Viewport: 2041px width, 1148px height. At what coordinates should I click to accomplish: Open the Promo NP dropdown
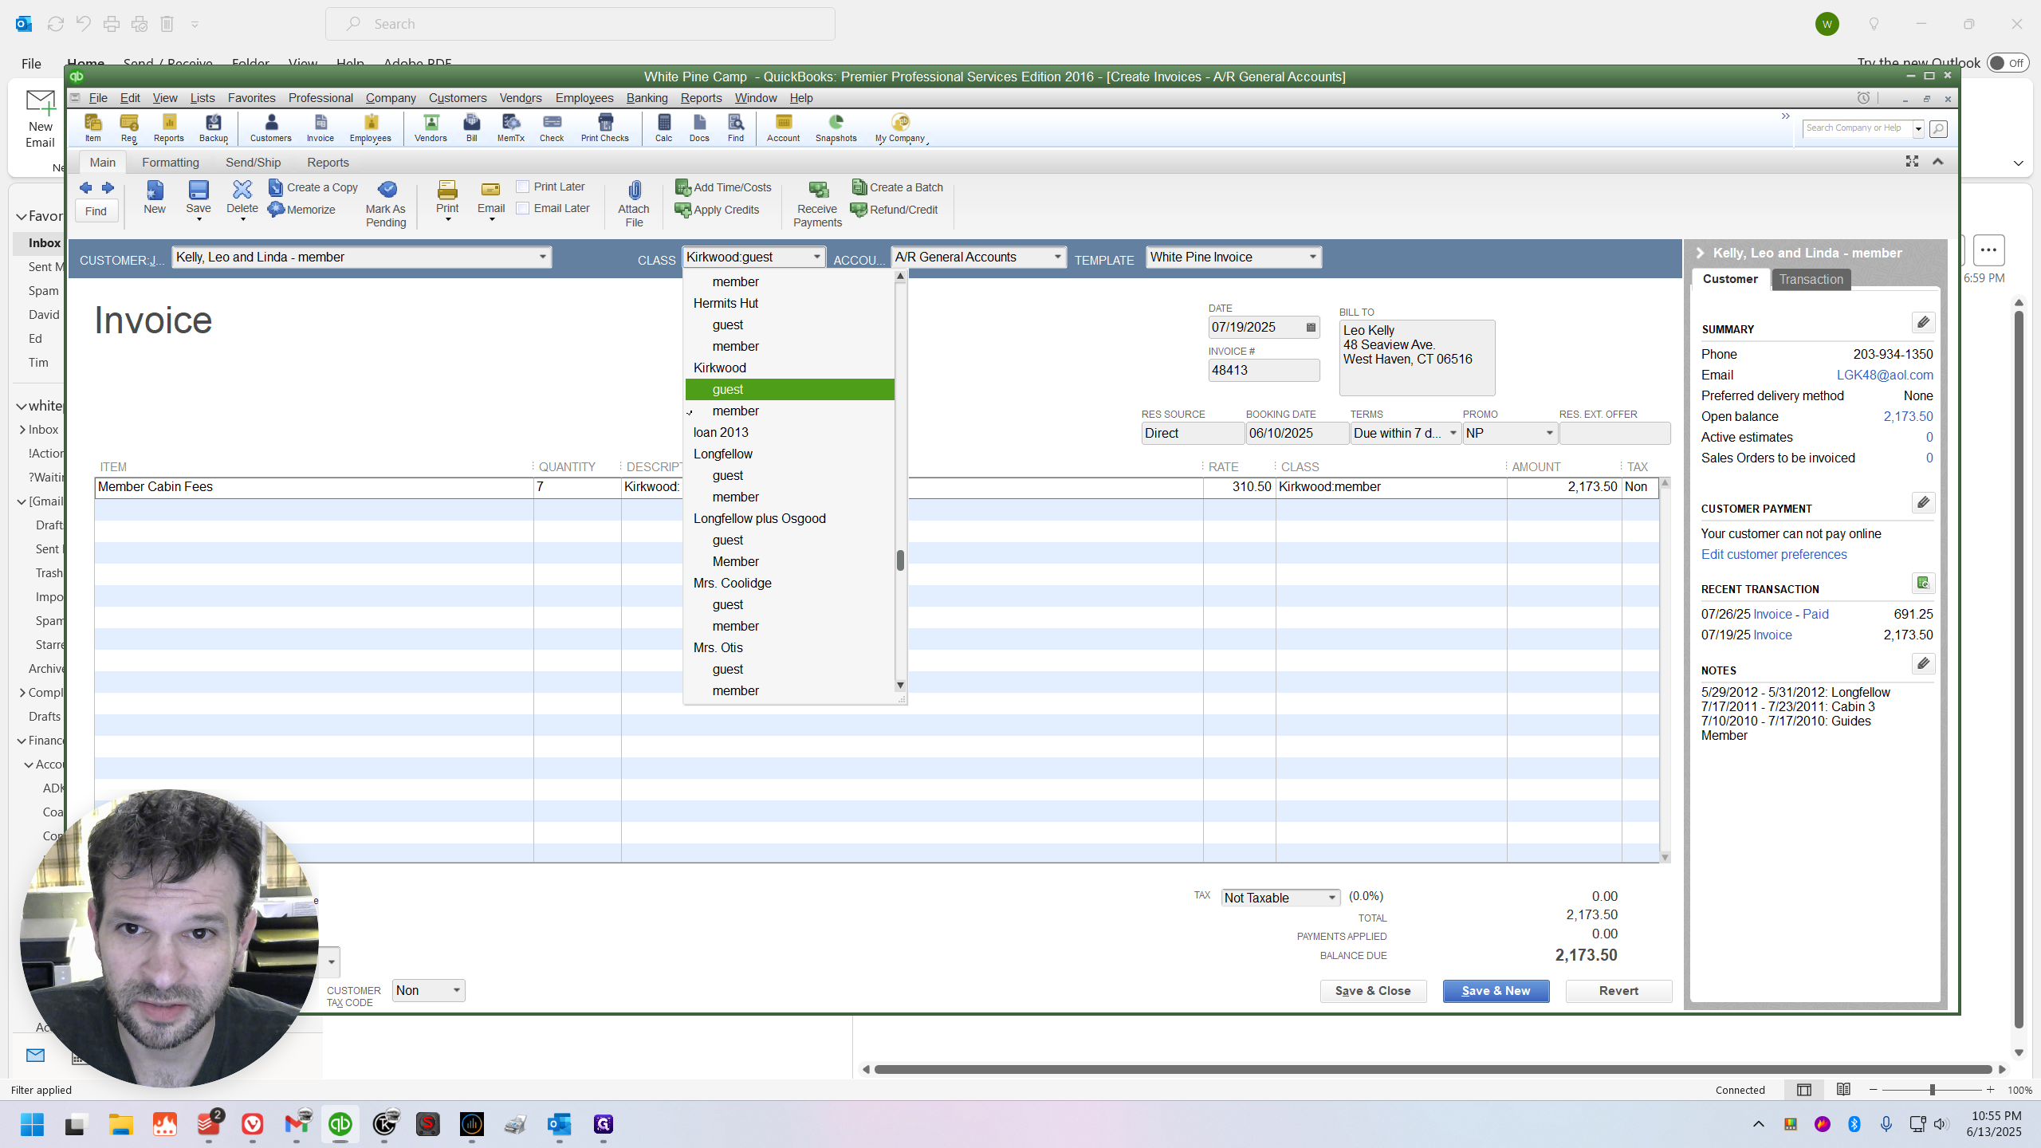(1549, 433)
